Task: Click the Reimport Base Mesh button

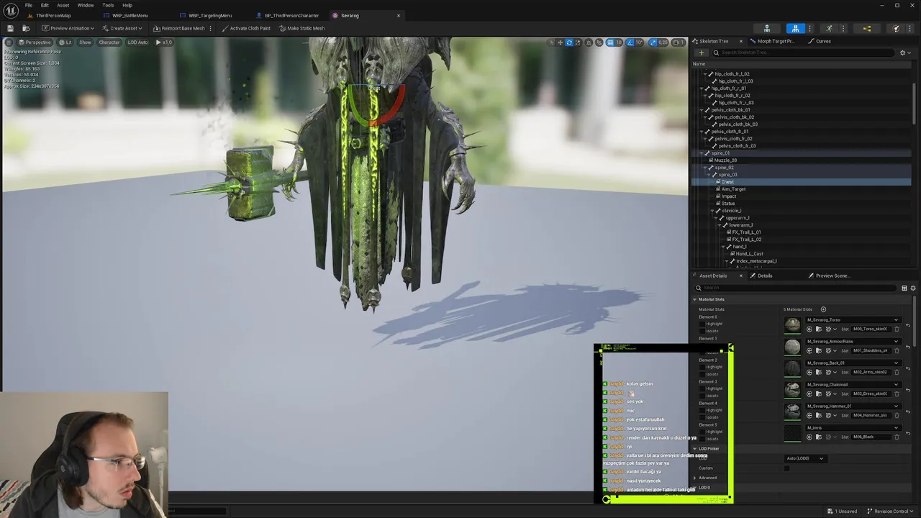Action: click(179, 28)
